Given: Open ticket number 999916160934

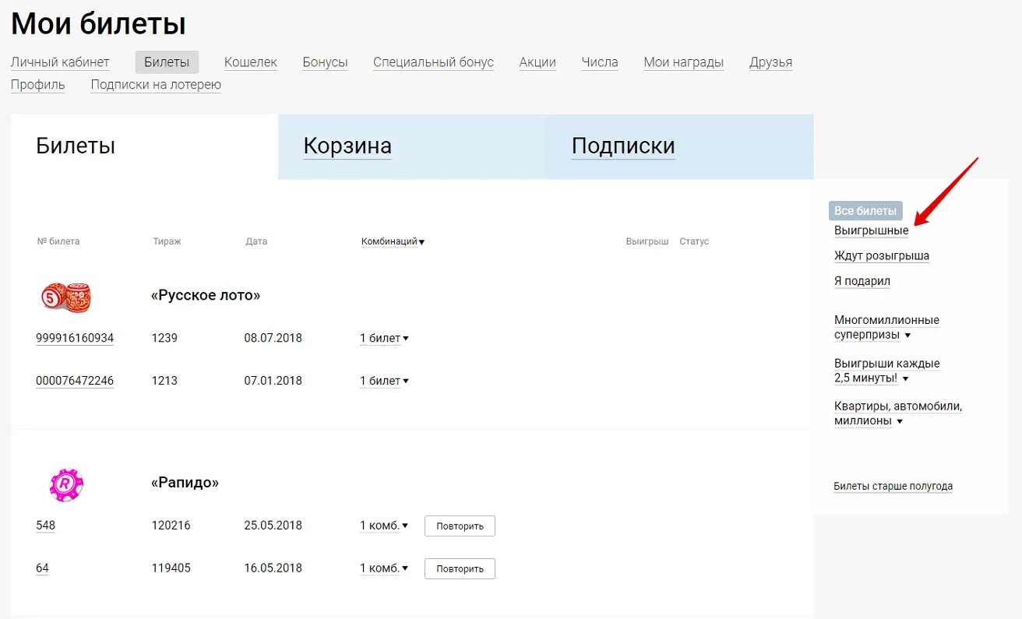Looking at the screenshot, I should point(75,338).
